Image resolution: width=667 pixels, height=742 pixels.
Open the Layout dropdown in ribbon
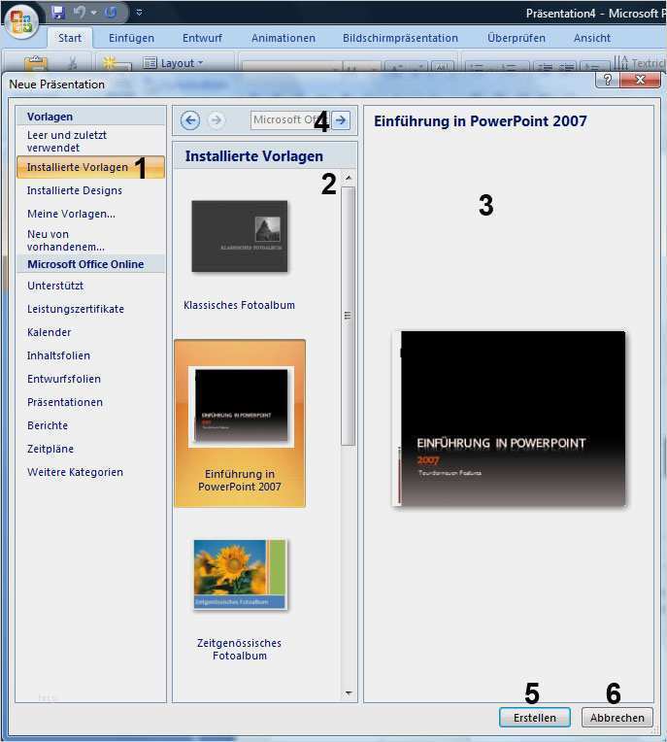point(175,63)
